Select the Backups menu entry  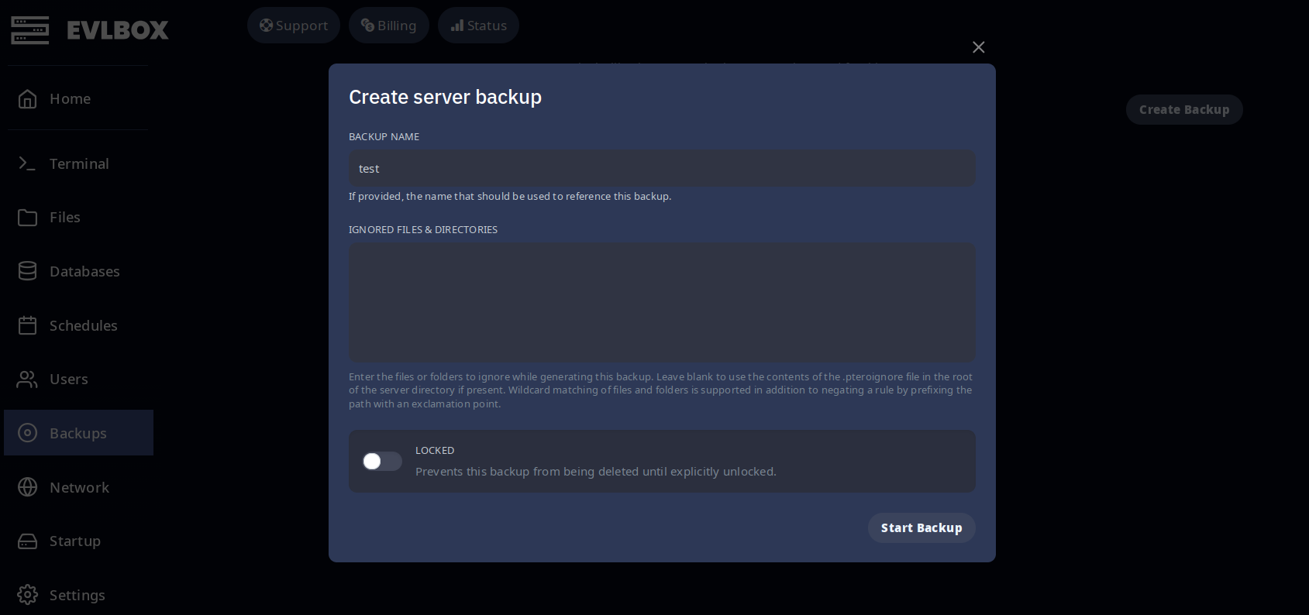[x=79, y=433]
